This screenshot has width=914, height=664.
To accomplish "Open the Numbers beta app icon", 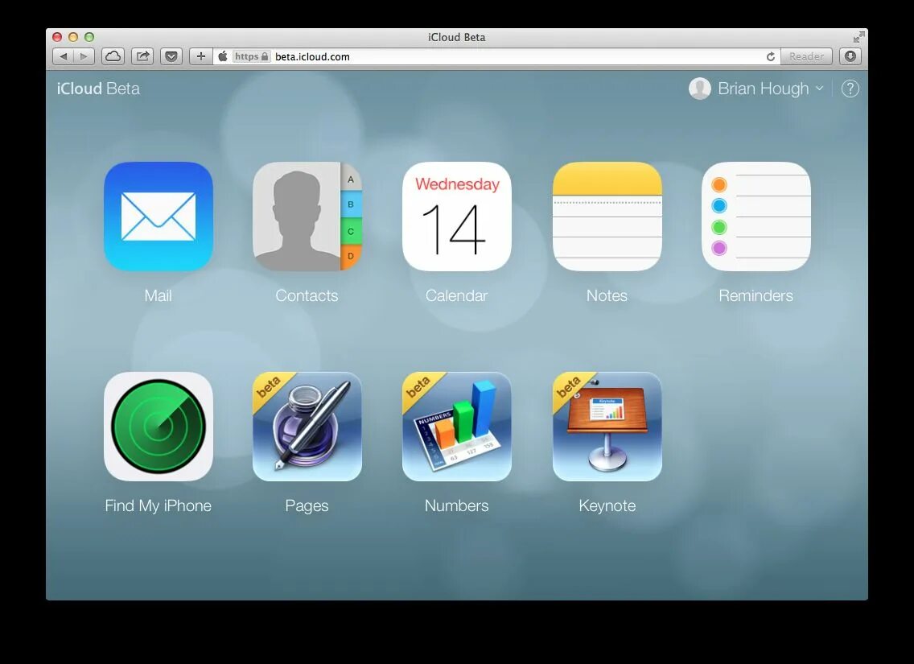I will coord(457,427).
